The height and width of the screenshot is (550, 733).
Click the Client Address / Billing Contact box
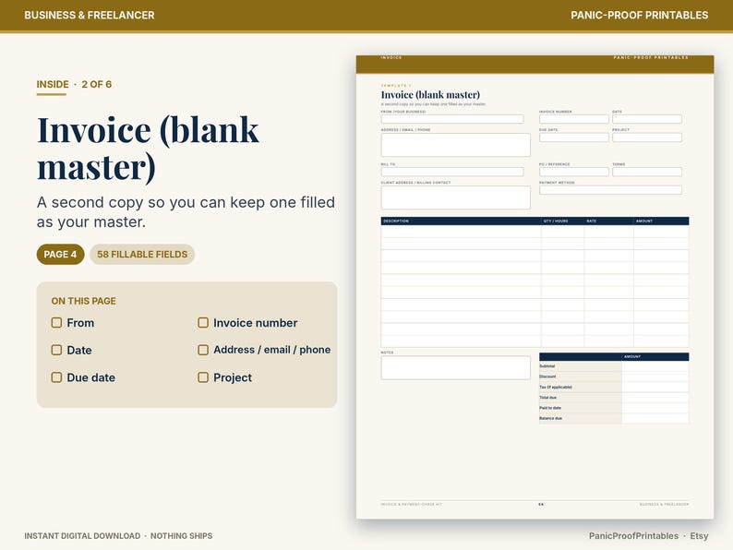click(x=456, y=197)
